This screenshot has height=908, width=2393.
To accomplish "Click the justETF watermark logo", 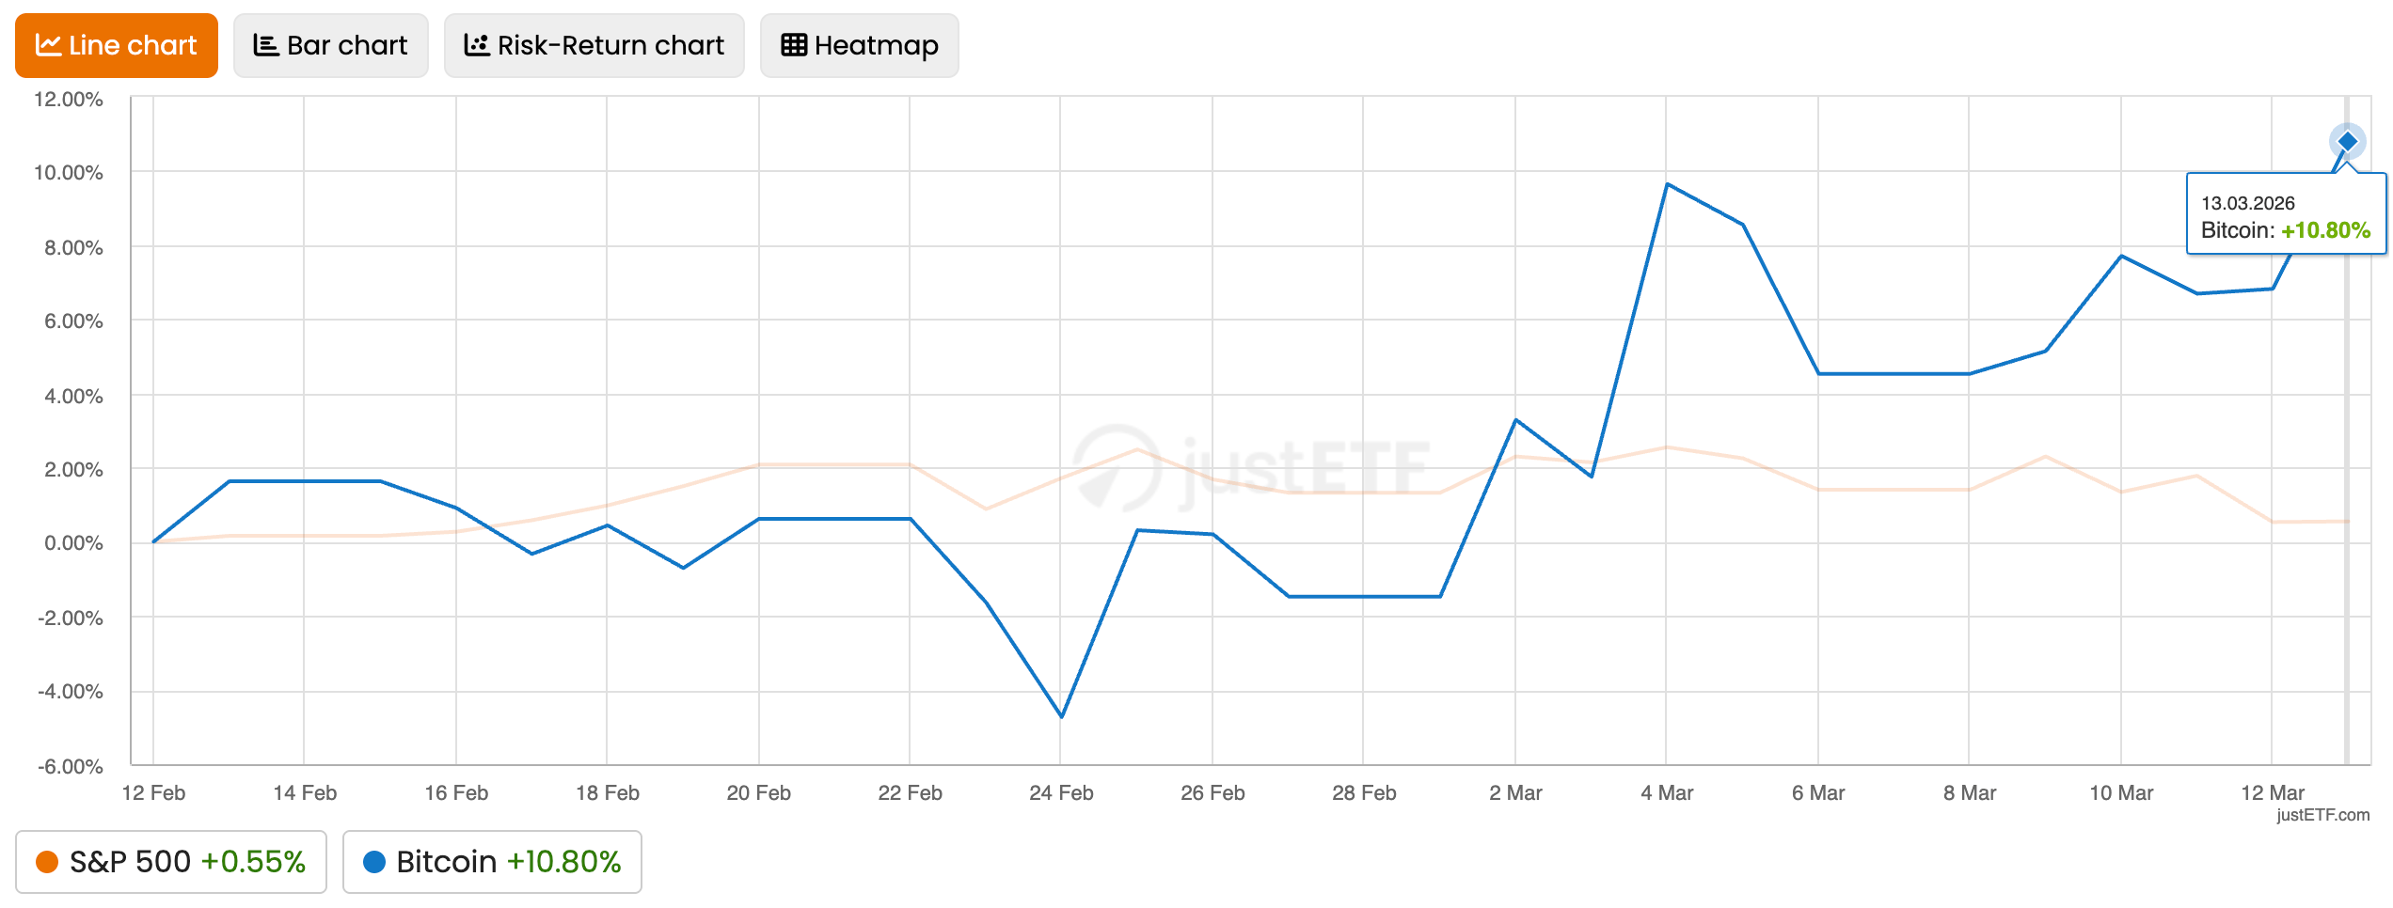I will coord(1251,467).
